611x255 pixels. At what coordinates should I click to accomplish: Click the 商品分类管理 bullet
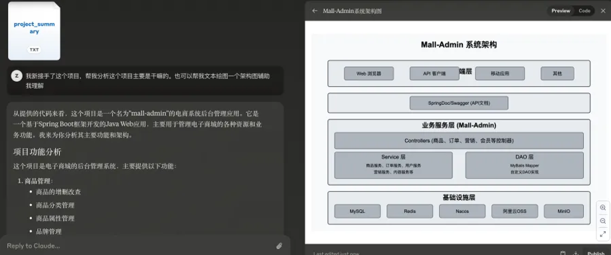pos(55,205)
